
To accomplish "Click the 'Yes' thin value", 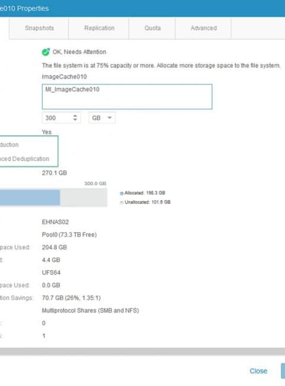I will pos(47,132).
